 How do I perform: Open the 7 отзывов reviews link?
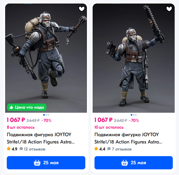(x=122, y=149)
